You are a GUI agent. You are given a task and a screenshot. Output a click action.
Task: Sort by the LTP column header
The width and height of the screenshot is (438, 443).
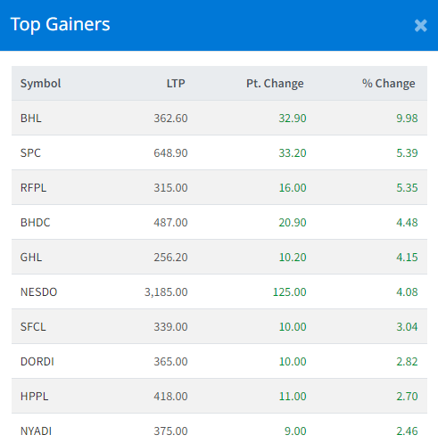click(176, 84)
